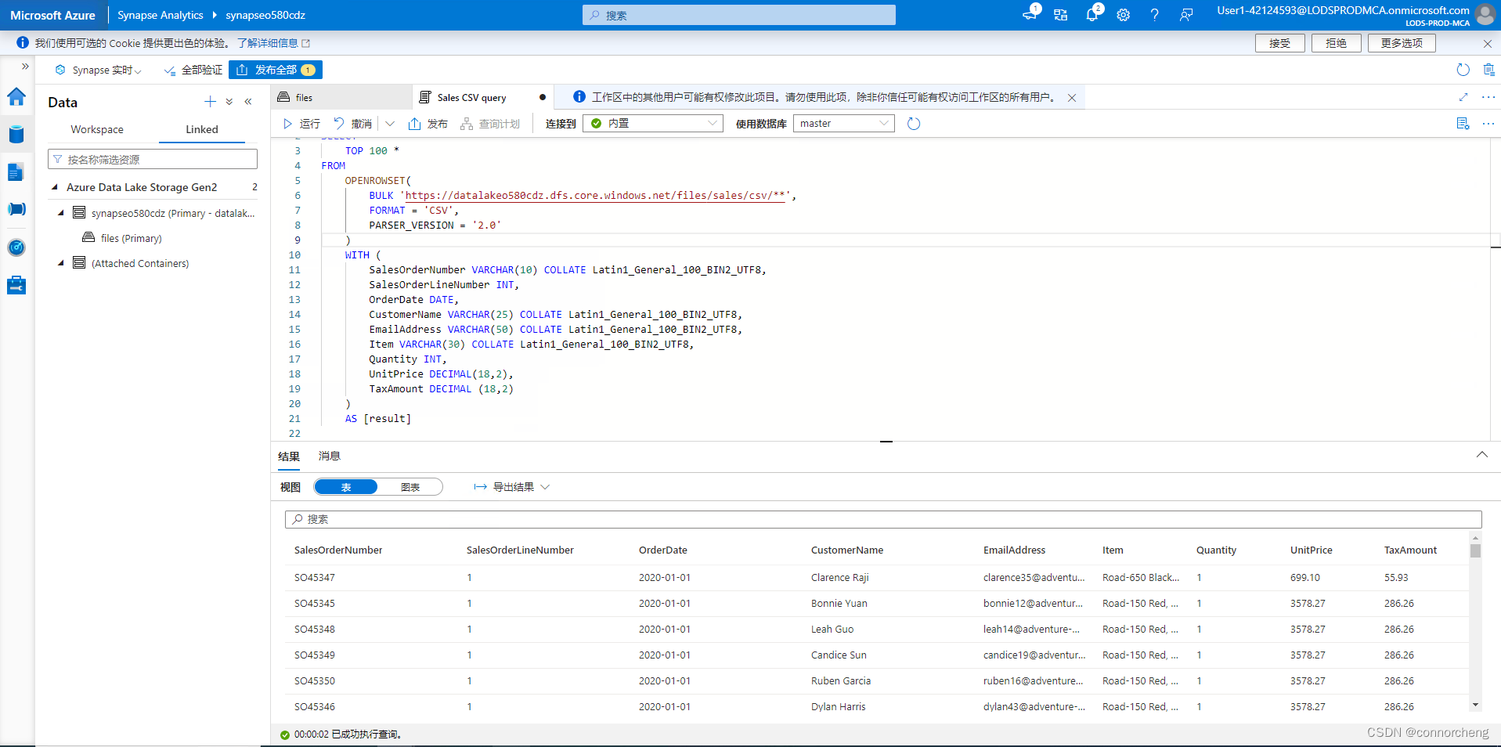This screenshot has width=1501, height=747.
Task: Open the Home hub icon in sidebar
Action: coord(16,96)
